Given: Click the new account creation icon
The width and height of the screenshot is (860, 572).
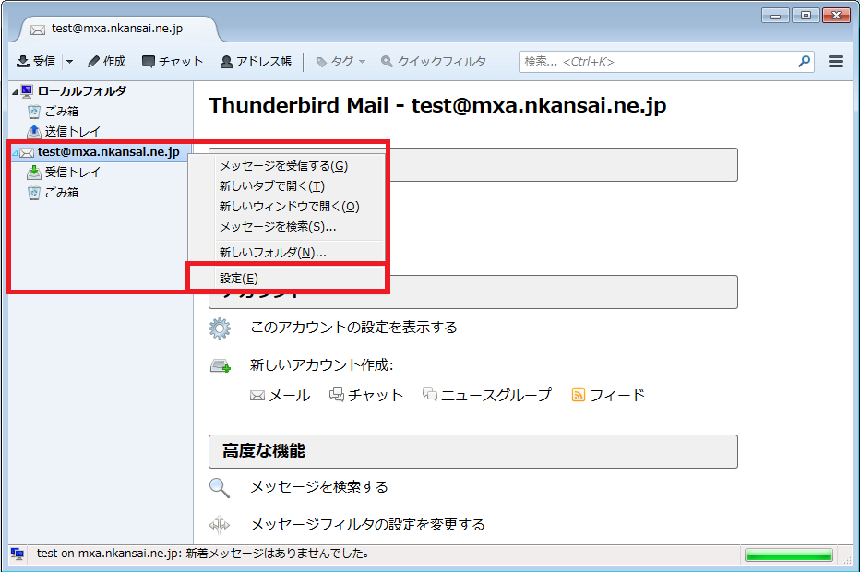Looking at the screenshot, I should (x=221, y=365).
